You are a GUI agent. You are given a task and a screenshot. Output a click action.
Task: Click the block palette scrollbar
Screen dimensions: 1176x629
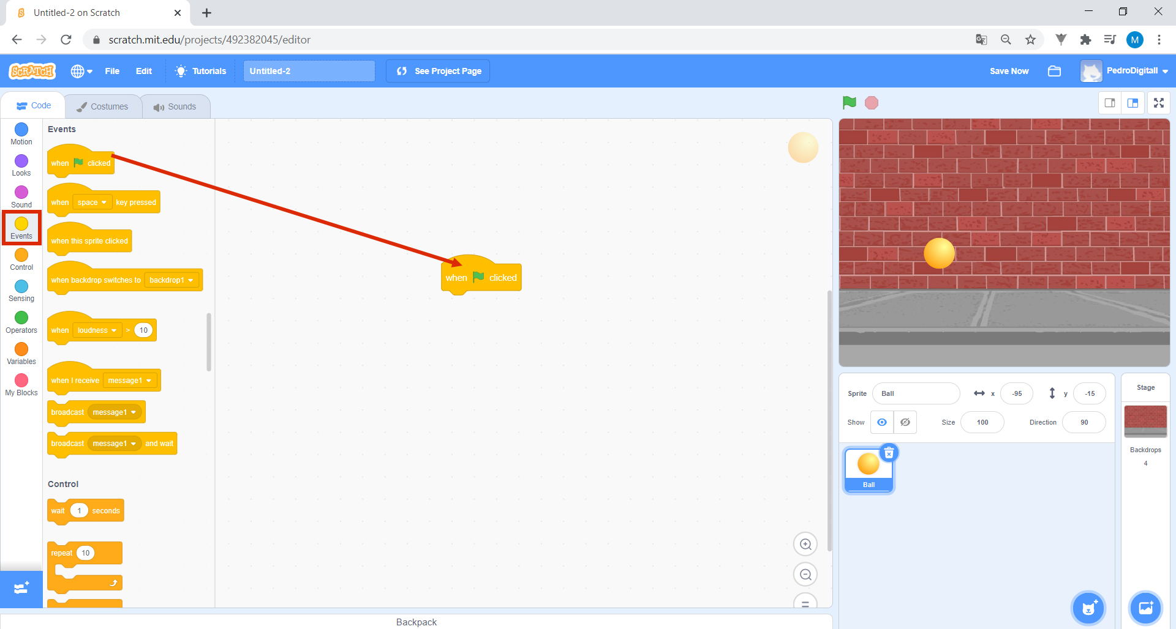209,343
